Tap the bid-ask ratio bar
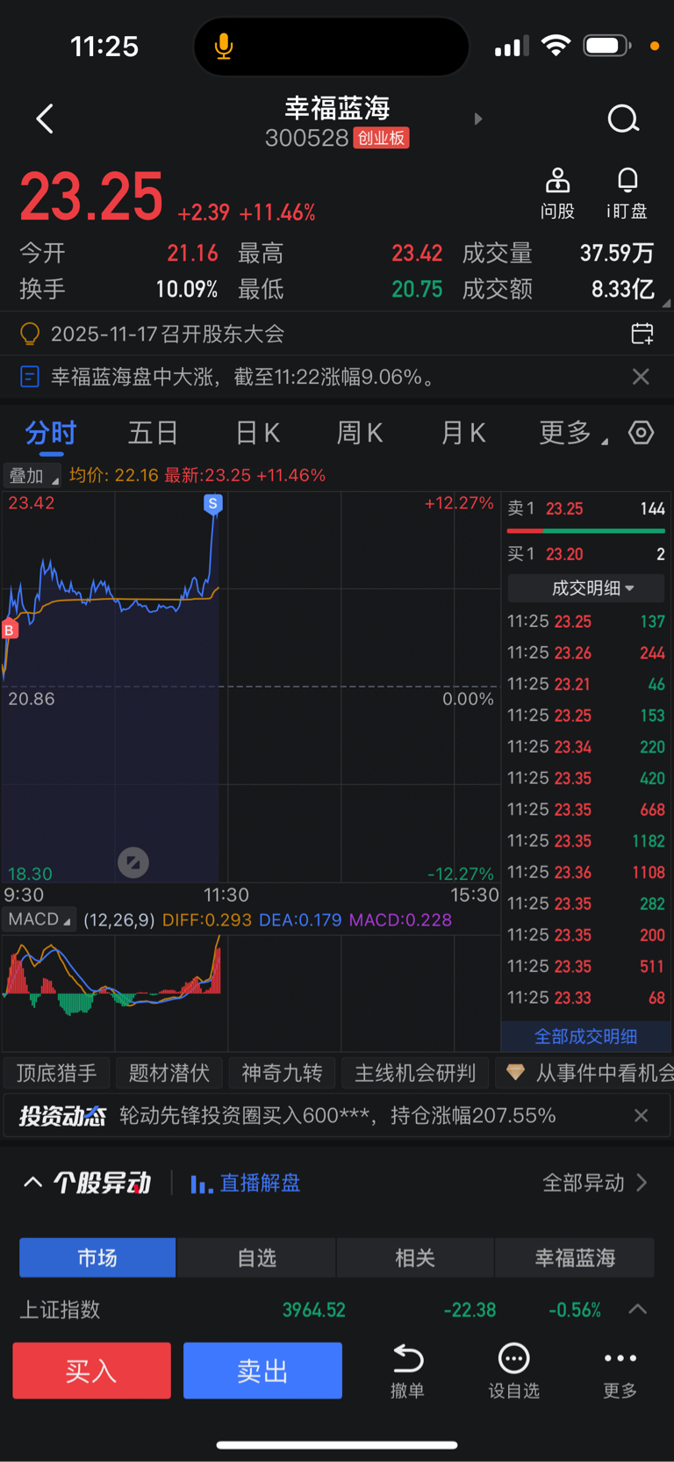 click(x=586, y=531)
